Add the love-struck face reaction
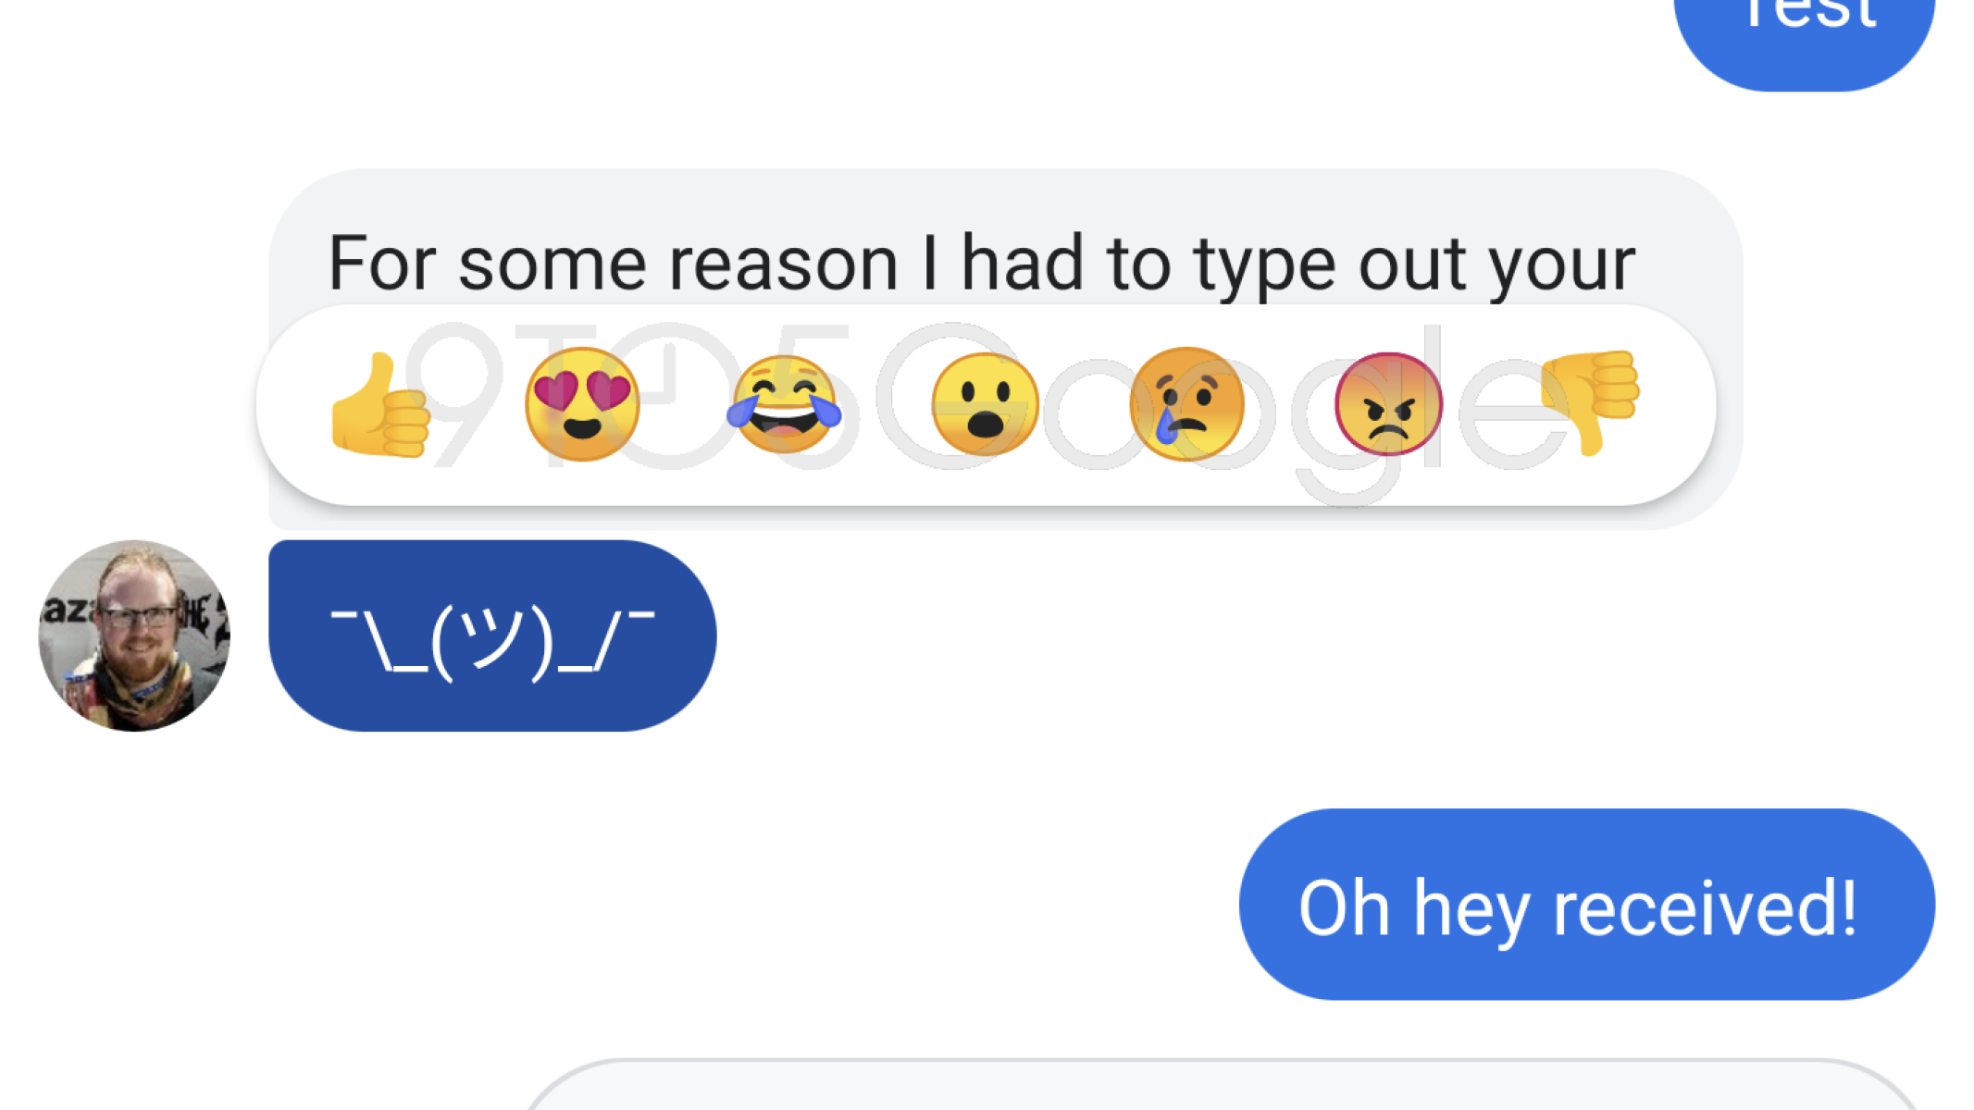1974x1110 pixels. 582,405
